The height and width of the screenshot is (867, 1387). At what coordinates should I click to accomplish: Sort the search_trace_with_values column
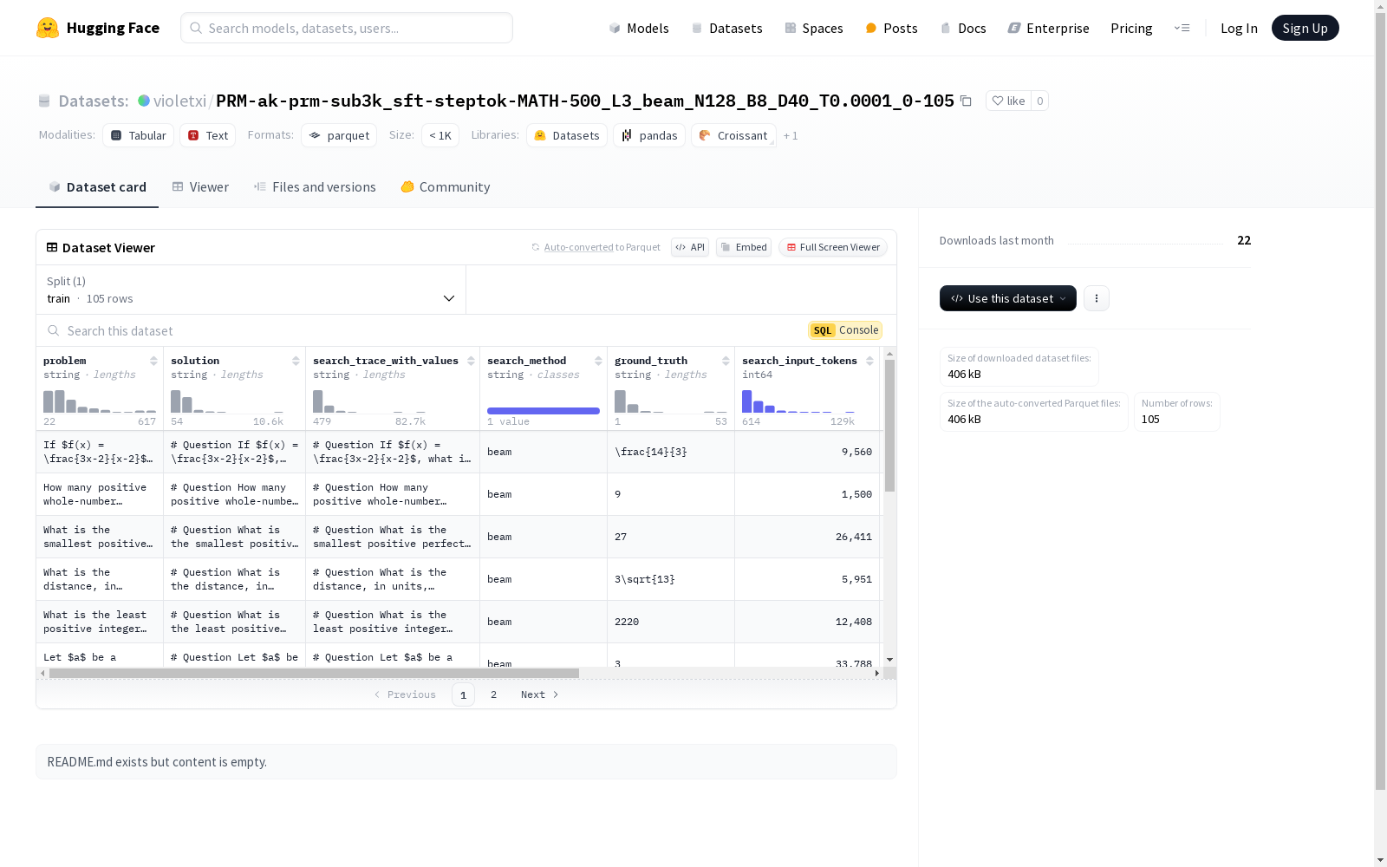[x=471, y=361]
